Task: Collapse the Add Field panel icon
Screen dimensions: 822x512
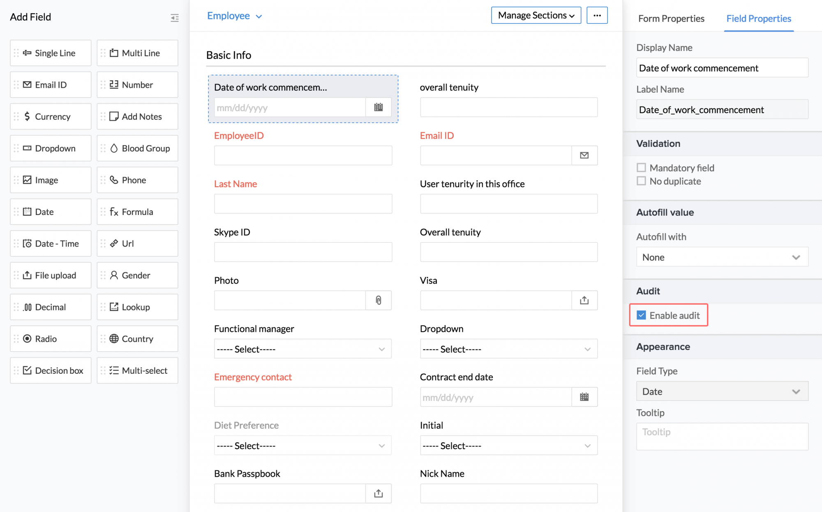Action: (x=175, y=18)
